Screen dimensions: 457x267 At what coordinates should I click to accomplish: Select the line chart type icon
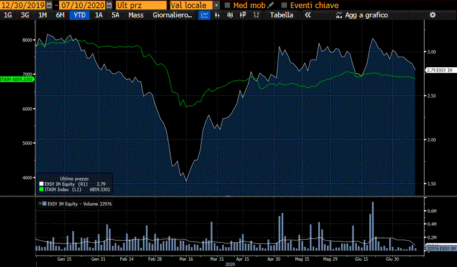click(204, 15)
